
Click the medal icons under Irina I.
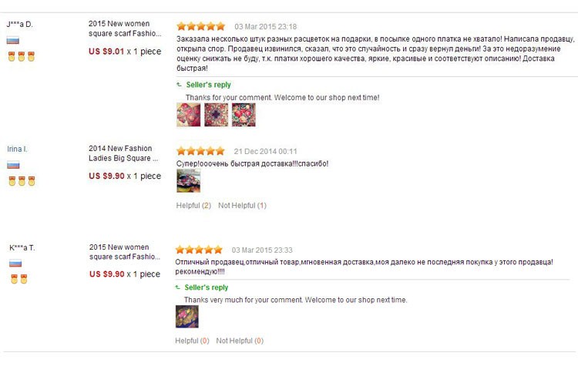(x=22, y=181)
